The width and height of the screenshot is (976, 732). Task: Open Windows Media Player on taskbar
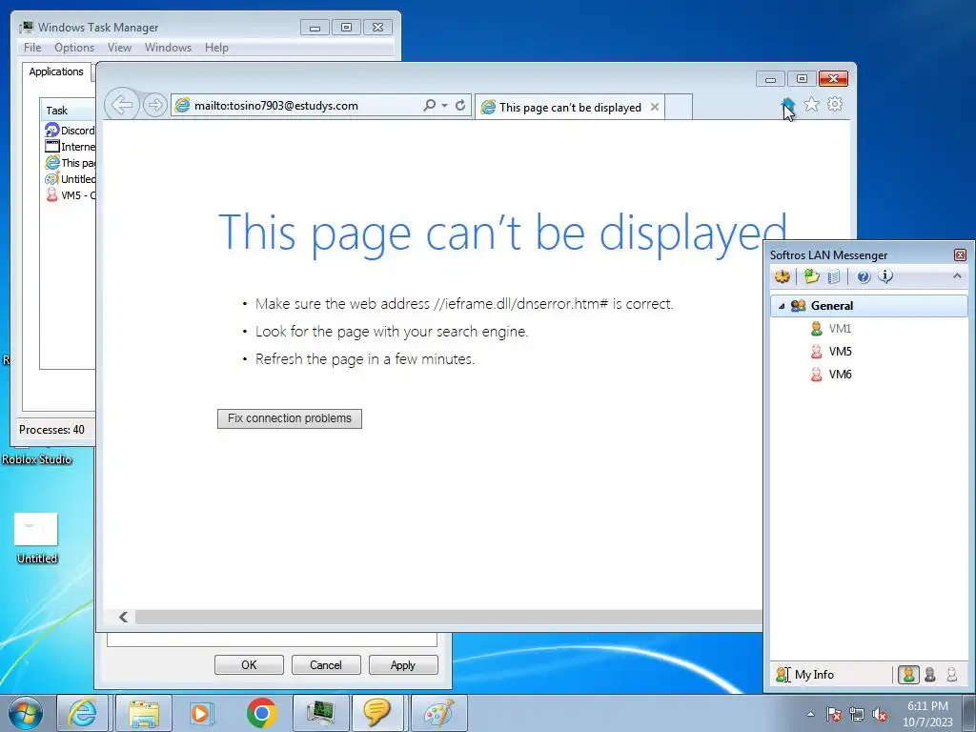tap(201, 713)
